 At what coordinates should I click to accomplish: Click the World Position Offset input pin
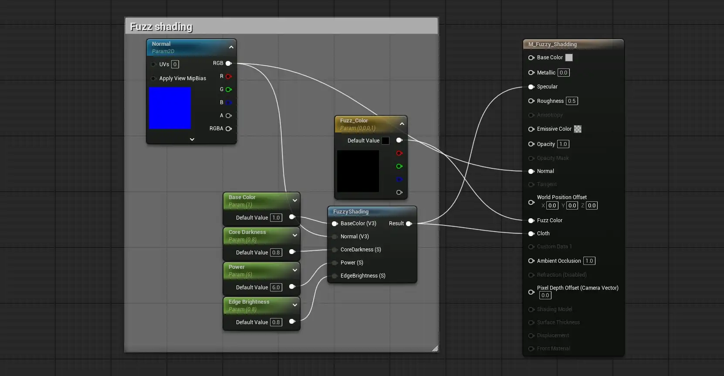531,202
